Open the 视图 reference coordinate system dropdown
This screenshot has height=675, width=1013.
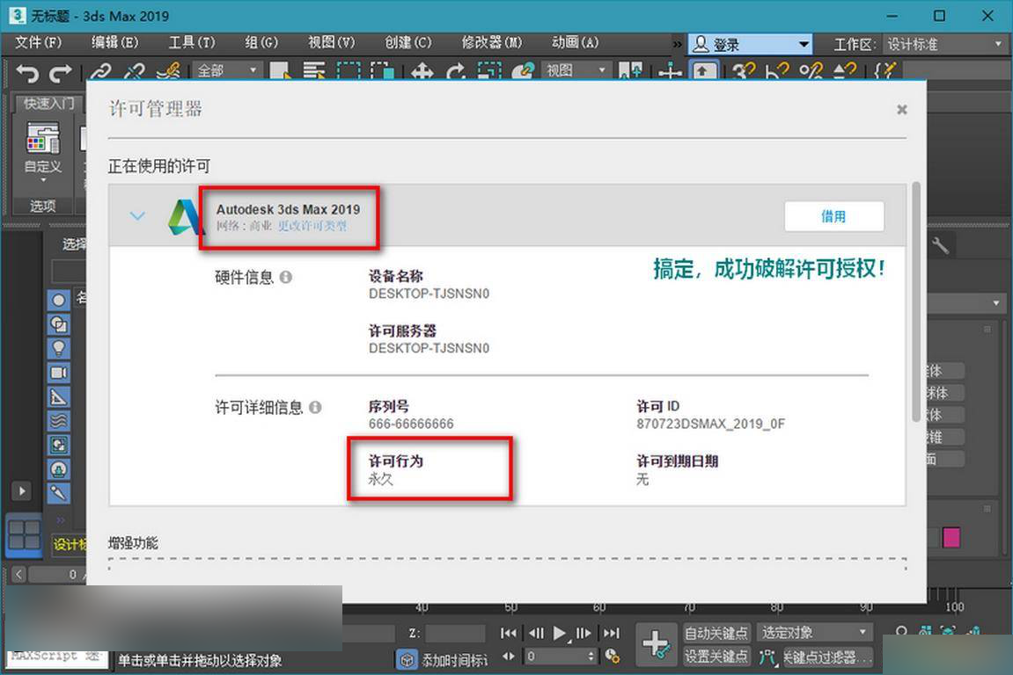point(576,70)
